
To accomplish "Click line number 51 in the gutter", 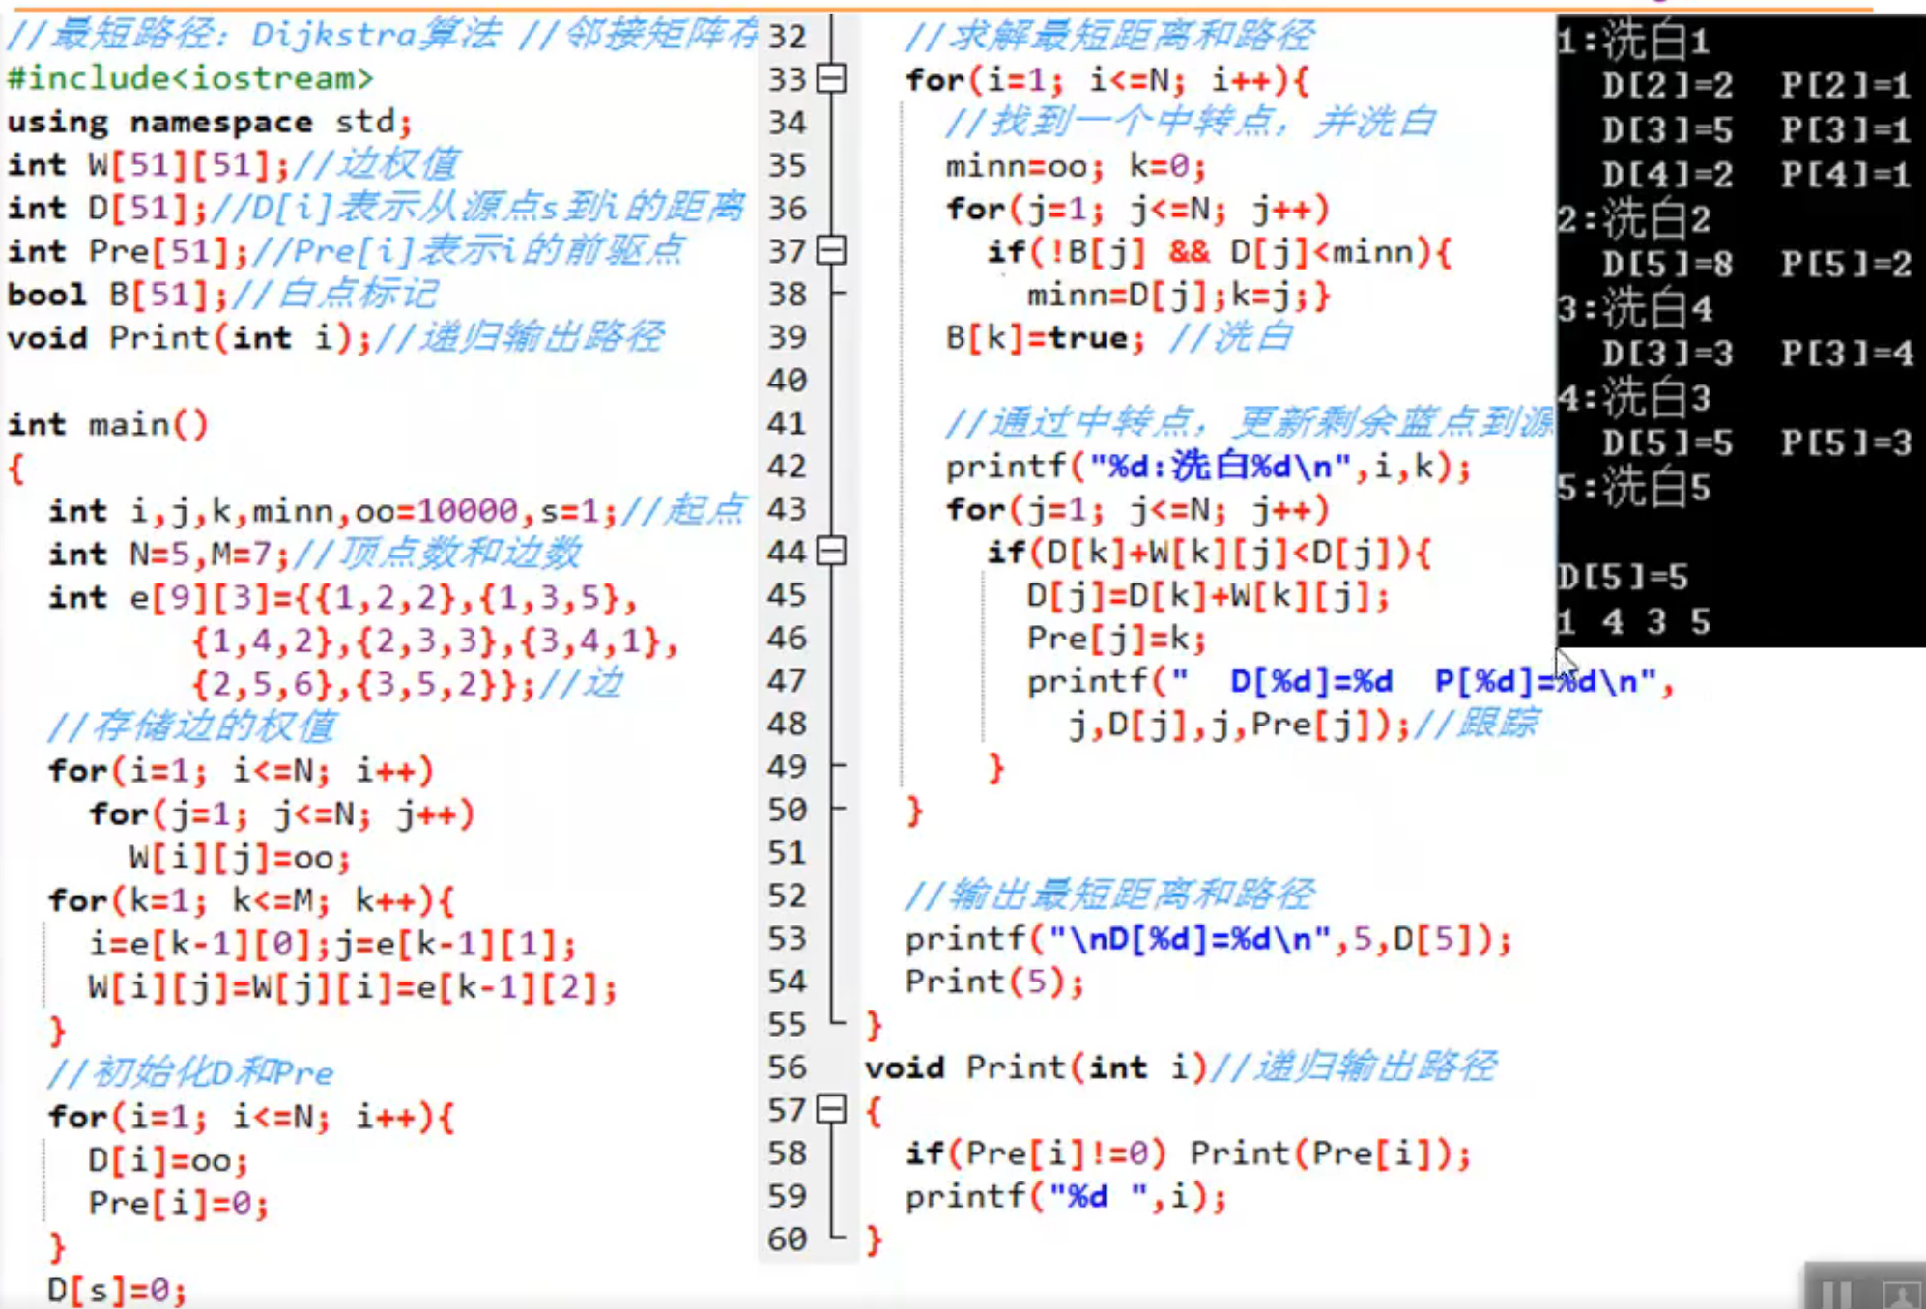I will point(788,852).
